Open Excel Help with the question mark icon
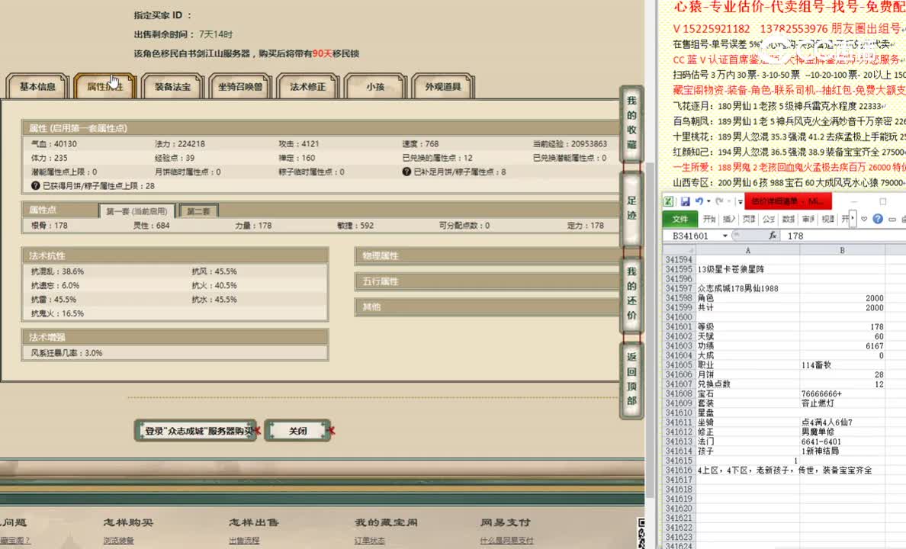Image resolution: width=906 pixels, height=549 pixels. click(x=878, y=220)
